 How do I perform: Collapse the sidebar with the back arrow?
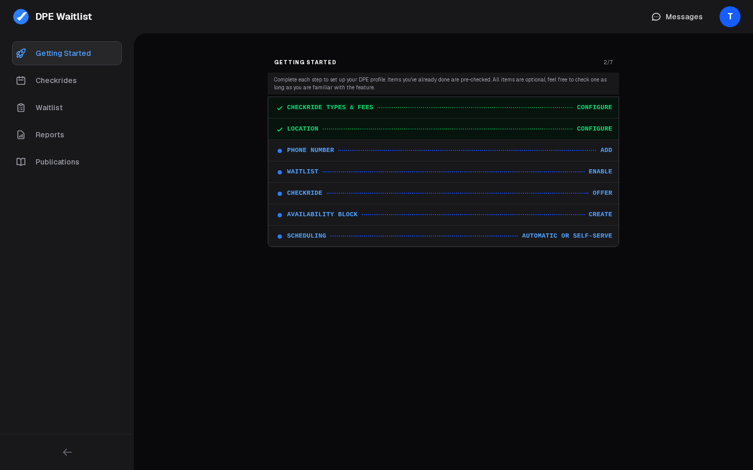pos(67,452)
